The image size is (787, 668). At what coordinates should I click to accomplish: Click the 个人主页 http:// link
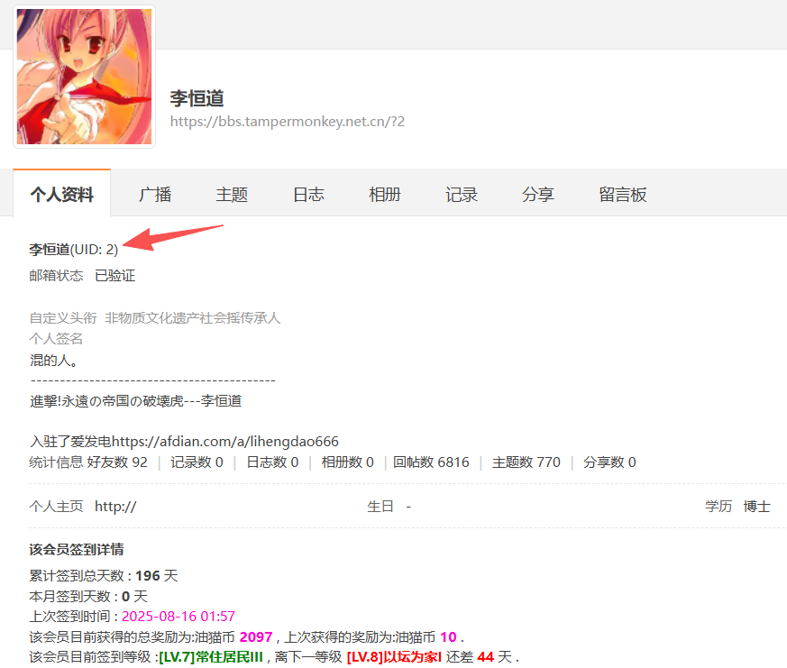coord(115,507)
